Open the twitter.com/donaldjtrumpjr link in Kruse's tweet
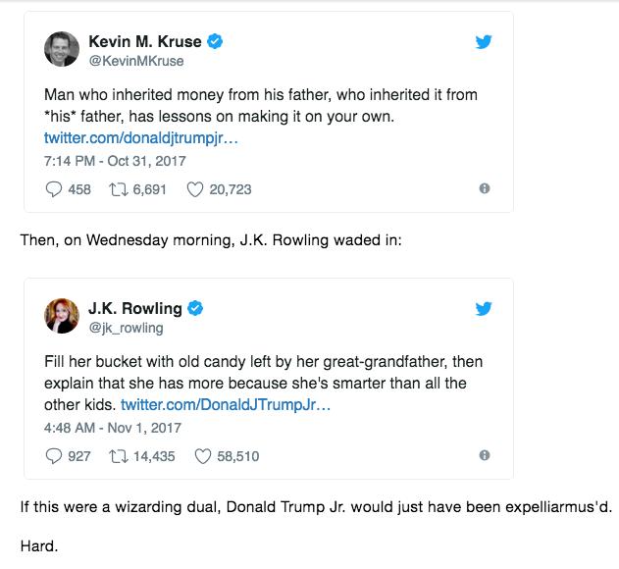 click(x=141, y=137)
